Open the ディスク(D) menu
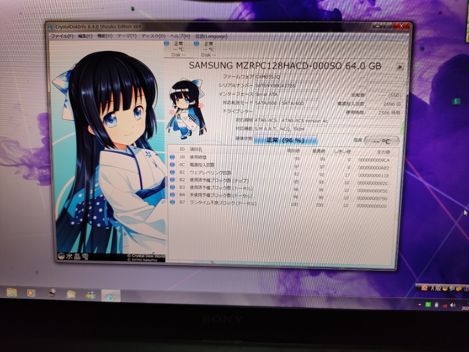The height and width of the screenshot is (352, 469). [153, 36]
